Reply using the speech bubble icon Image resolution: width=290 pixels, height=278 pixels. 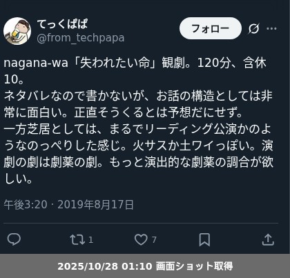[x=14, y=239]
